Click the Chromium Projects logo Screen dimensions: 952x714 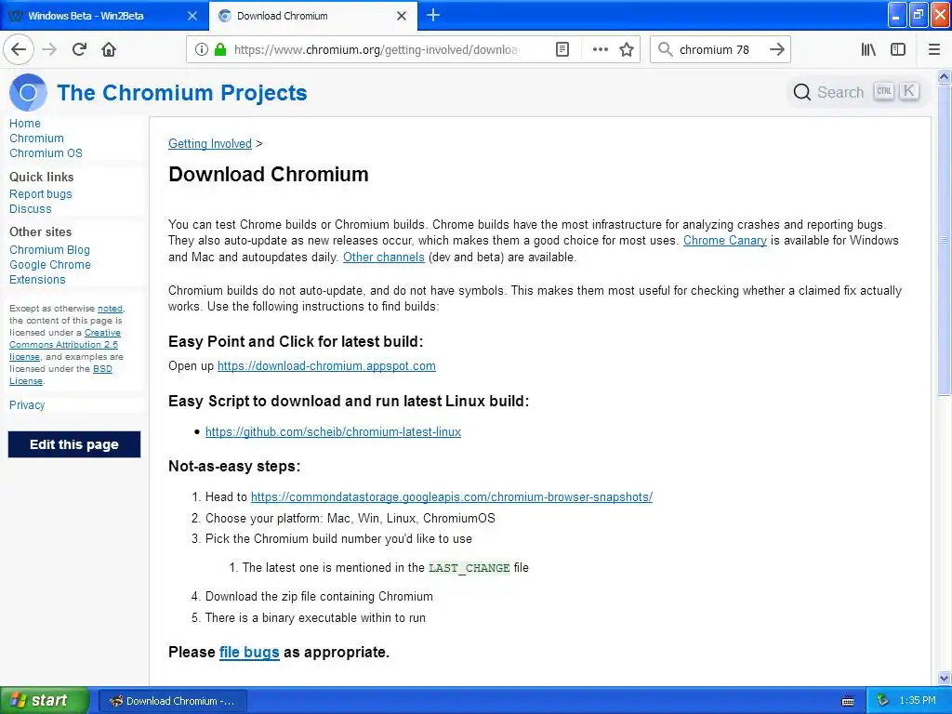(28, 92)
